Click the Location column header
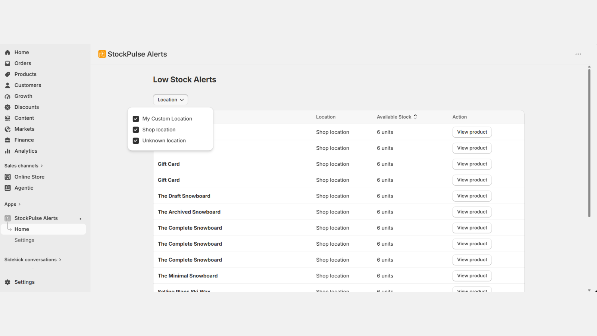This screenshot has height=336, width=597. [326, 117]
